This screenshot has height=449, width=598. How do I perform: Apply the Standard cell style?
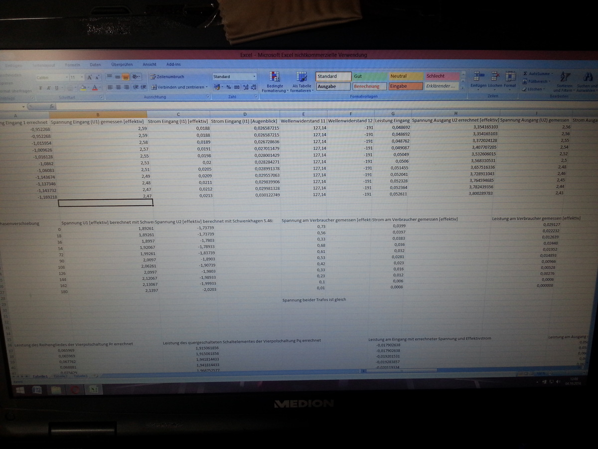(333, 76)
